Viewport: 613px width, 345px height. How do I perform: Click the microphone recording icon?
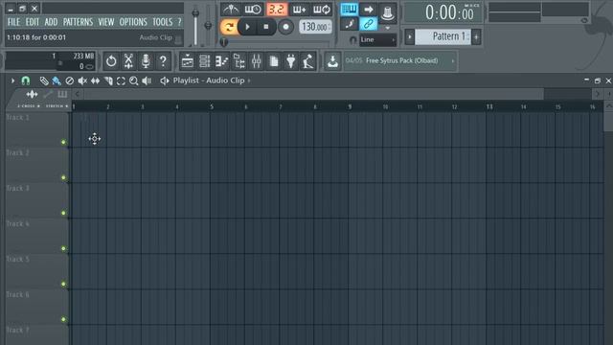(146, 61)
